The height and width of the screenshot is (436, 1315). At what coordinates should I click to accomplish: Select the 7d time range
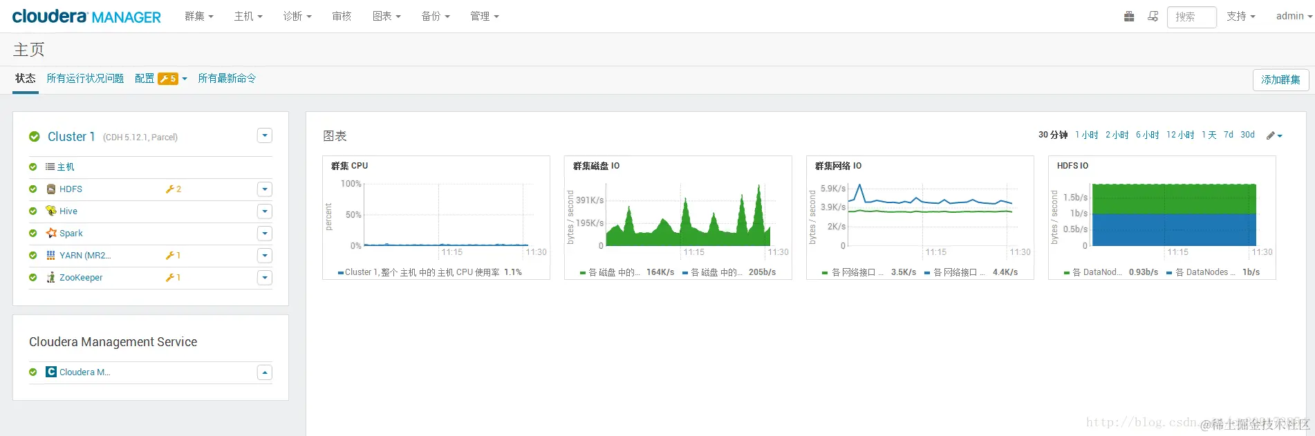point(1229,135)
